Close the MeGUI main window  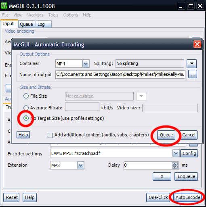200,6
